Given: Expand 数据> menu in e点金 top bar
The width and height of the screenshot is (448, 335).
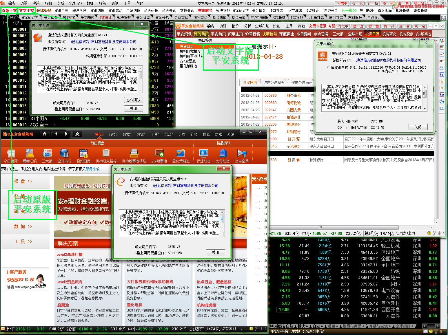Looking at the screenshot, I should tap(141, 134).
